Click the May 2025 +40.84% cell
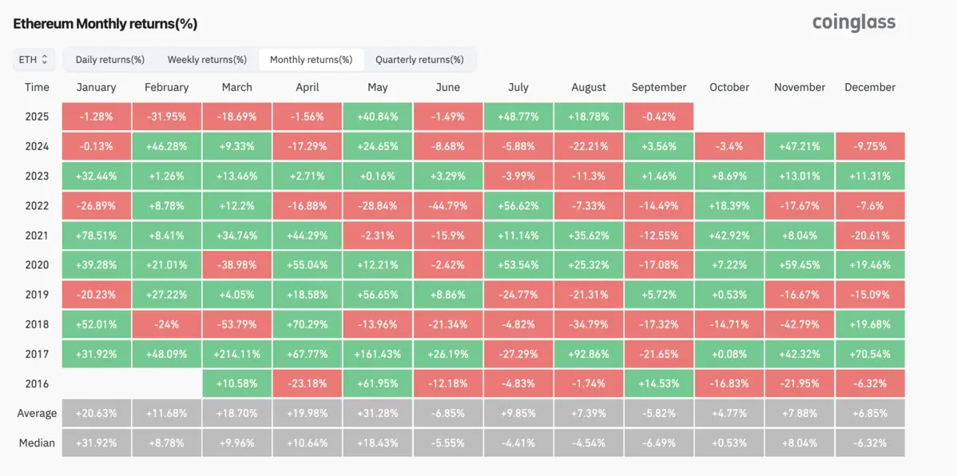 (378, 117)
